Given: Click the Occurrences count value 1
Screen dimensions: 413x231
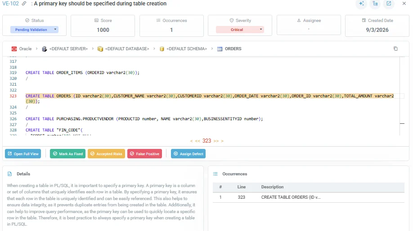Looking at the screenshot, I should [171, 30].
